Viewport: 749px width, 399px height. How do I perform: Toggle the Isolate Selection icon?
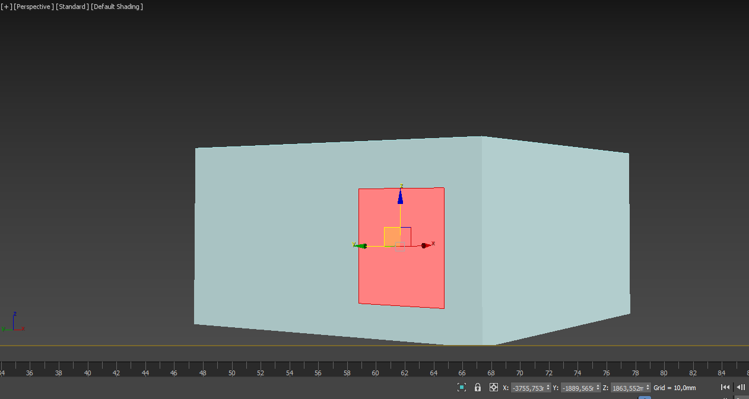[461, 387]
